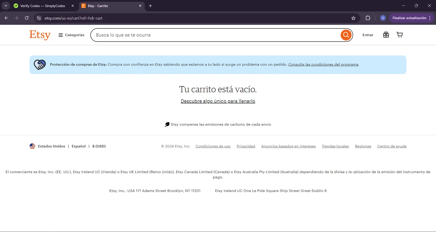The image size is (436, 232).
Task: Click the orange search magnifier button
Action: tap(346, 35)
